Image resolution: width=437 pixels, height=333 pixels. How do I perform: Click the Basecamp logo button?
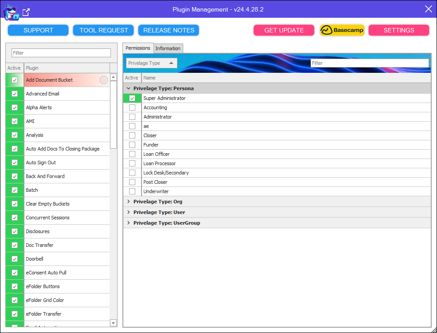point(342,30)
